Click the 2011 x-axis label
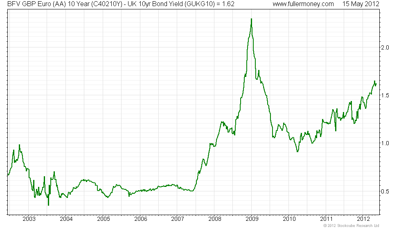The image size is (401, 229). click(327, 219)
